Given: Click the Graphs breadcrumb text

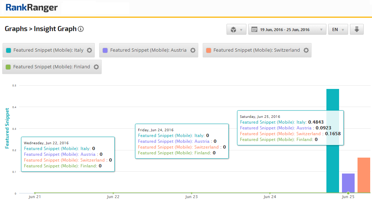Looking at the screenshot, I should click(16, 29).
